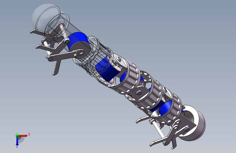236x153 pixels.
Task: Select the round pivot washer beside the upper blue cylinder
Action: 67,41
